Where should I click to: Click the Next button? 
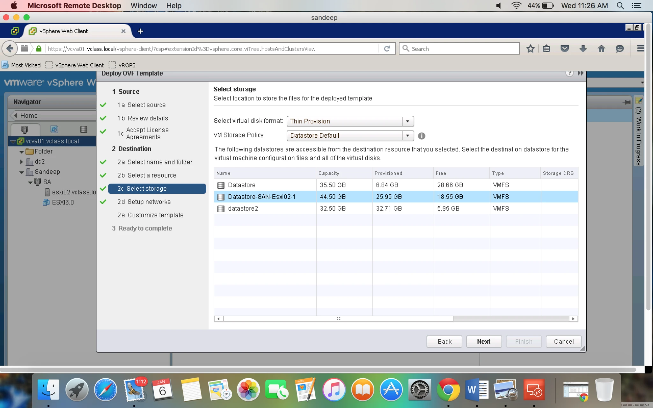pyautogui.click(x=484, y=341)
